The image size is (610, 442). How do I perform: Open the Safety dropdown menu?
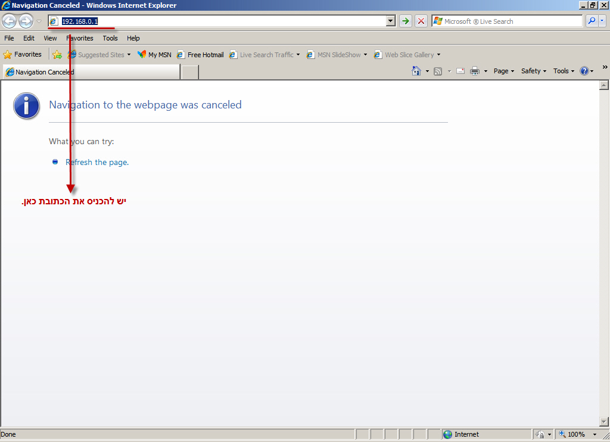coord(534,71)
